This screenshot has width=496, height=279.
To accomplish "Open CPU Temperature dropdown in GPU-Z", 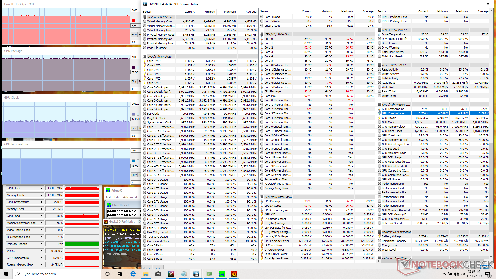I will tap(41, 258).
